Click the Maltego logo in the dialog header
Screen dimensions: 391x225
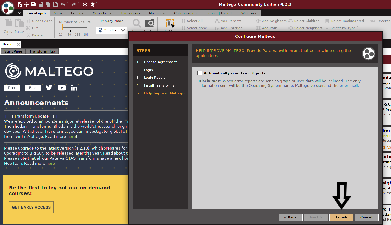(368, 54)
